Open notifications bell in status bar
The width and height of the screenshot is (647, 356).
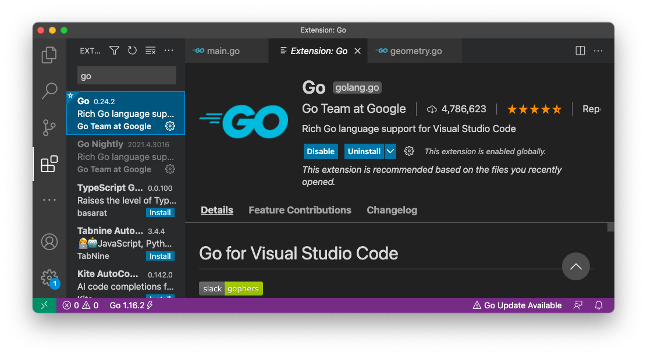pos(599,305)
